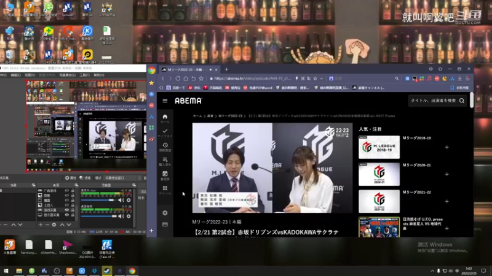Click the ABEMA search magnifier icon

(462, 101)
